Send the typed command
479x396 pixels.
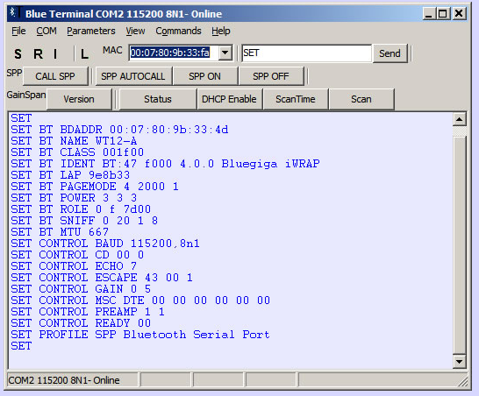pos(390,53)
